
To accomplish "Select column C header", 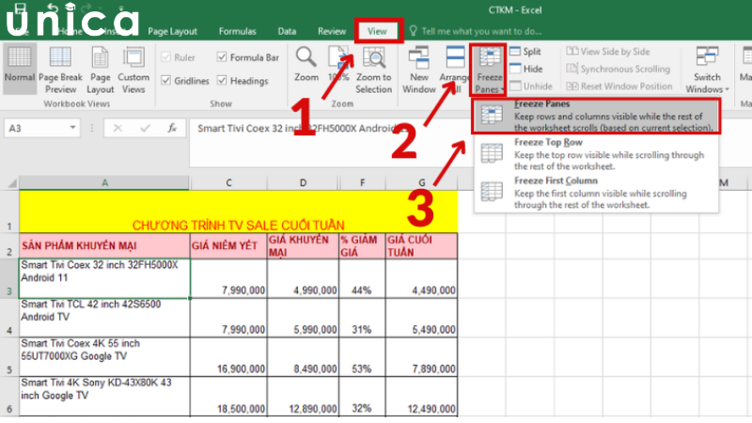I will 227,181.
